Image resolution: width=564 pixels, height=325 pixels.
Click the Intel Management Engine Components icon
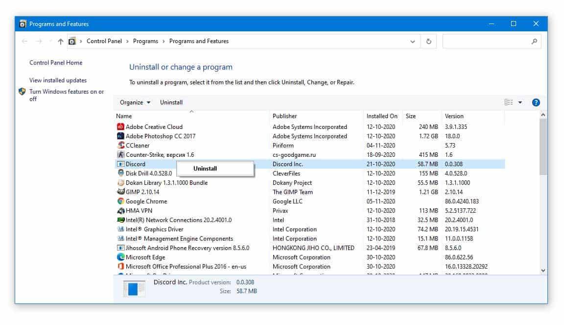pos(120,239)
